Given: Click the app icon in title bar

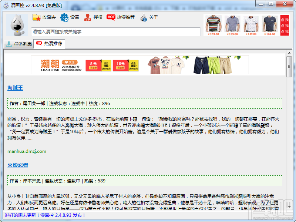Looking at the screenshot, I should click(6, 5).
